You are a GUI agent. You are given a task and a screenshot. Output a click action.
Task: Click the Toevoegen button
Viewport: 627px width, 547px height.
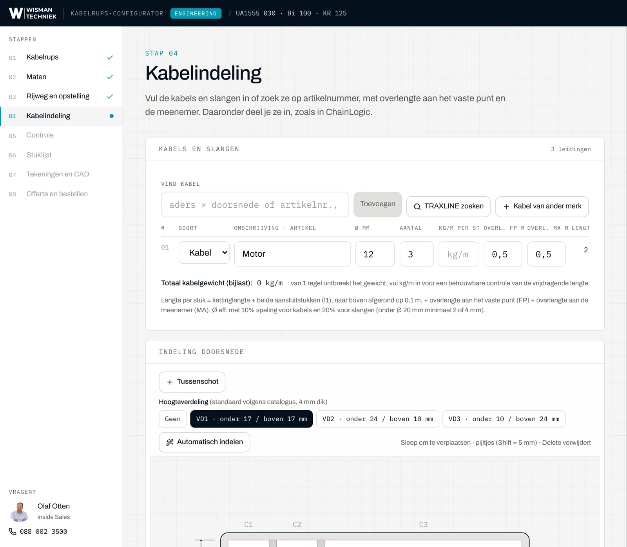(x=378, y=204)
